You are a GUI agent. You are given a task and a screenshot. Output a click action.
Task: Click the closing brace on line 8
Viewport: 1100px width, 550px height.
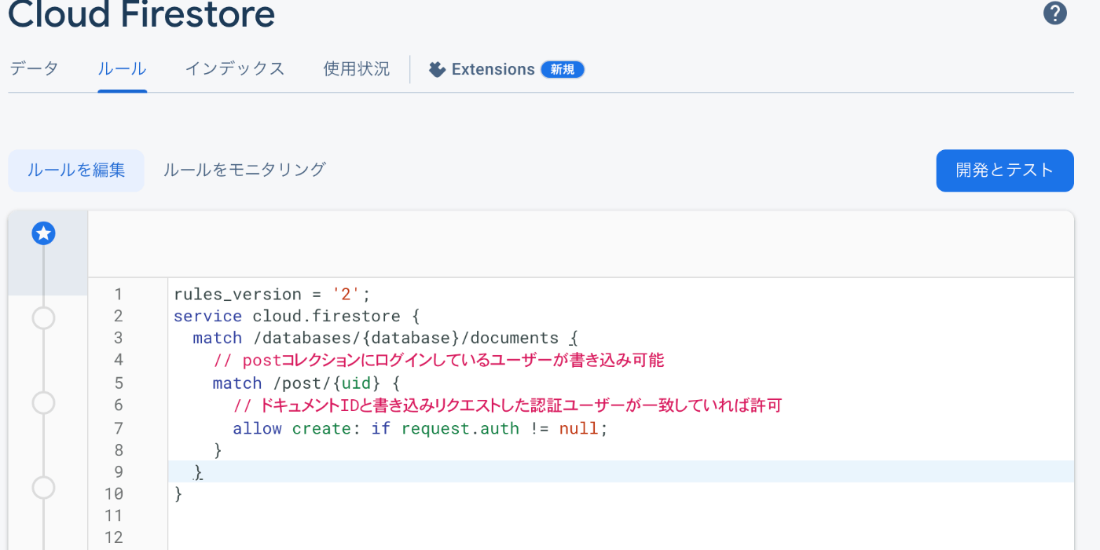point(218,450)
